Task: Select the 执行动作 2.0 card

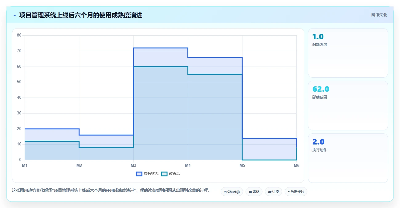Action: pyautogui.click(x=348, y=158)
